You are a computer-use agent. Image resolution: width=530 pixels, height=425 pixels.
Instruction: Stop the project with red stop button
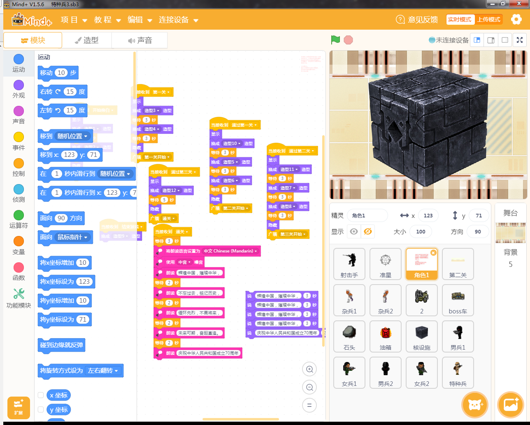coord(349,40)
